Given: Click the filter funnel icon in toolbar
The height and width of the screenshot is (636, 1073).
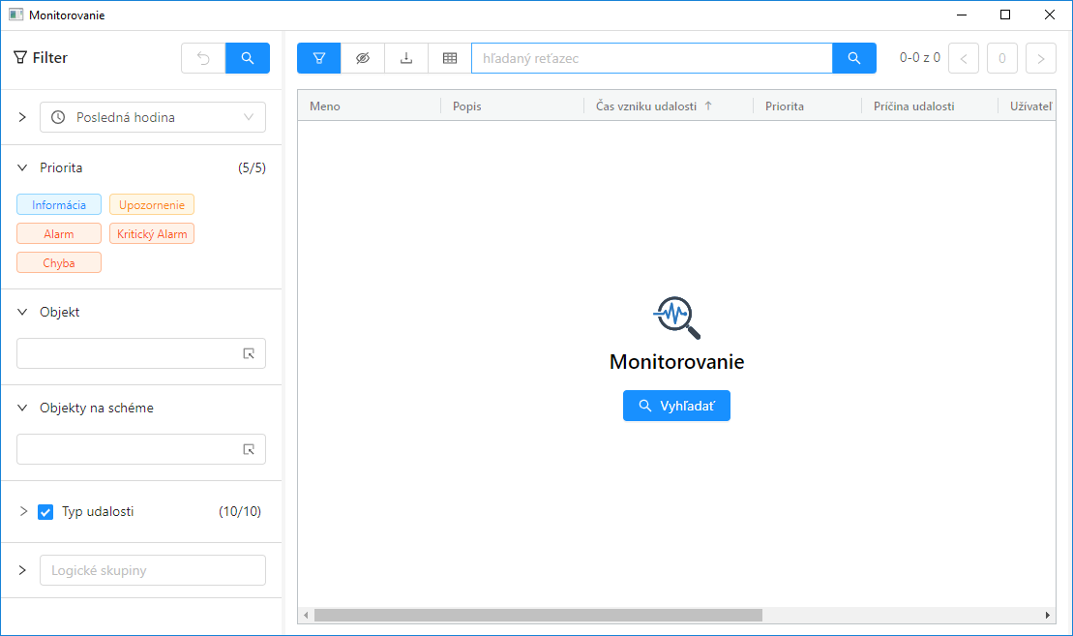Looking at the screenshot, I should point(319,58).
